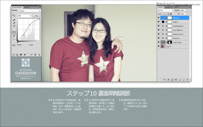Hide the Curves 1 layer
203x127 pixels.
click(x=159, y=18)
